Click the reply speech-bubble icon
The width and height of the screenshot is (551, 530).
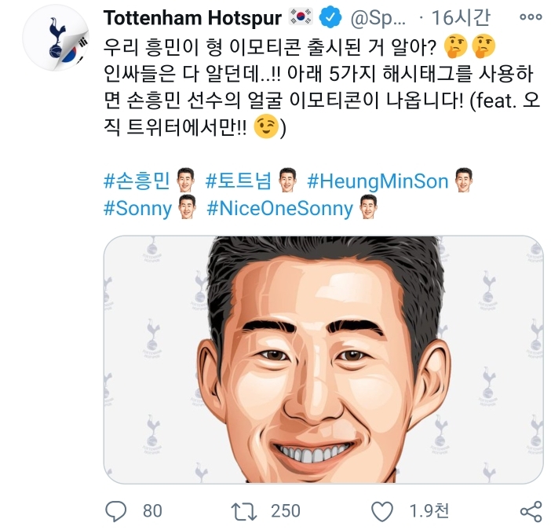coord(115,511)
